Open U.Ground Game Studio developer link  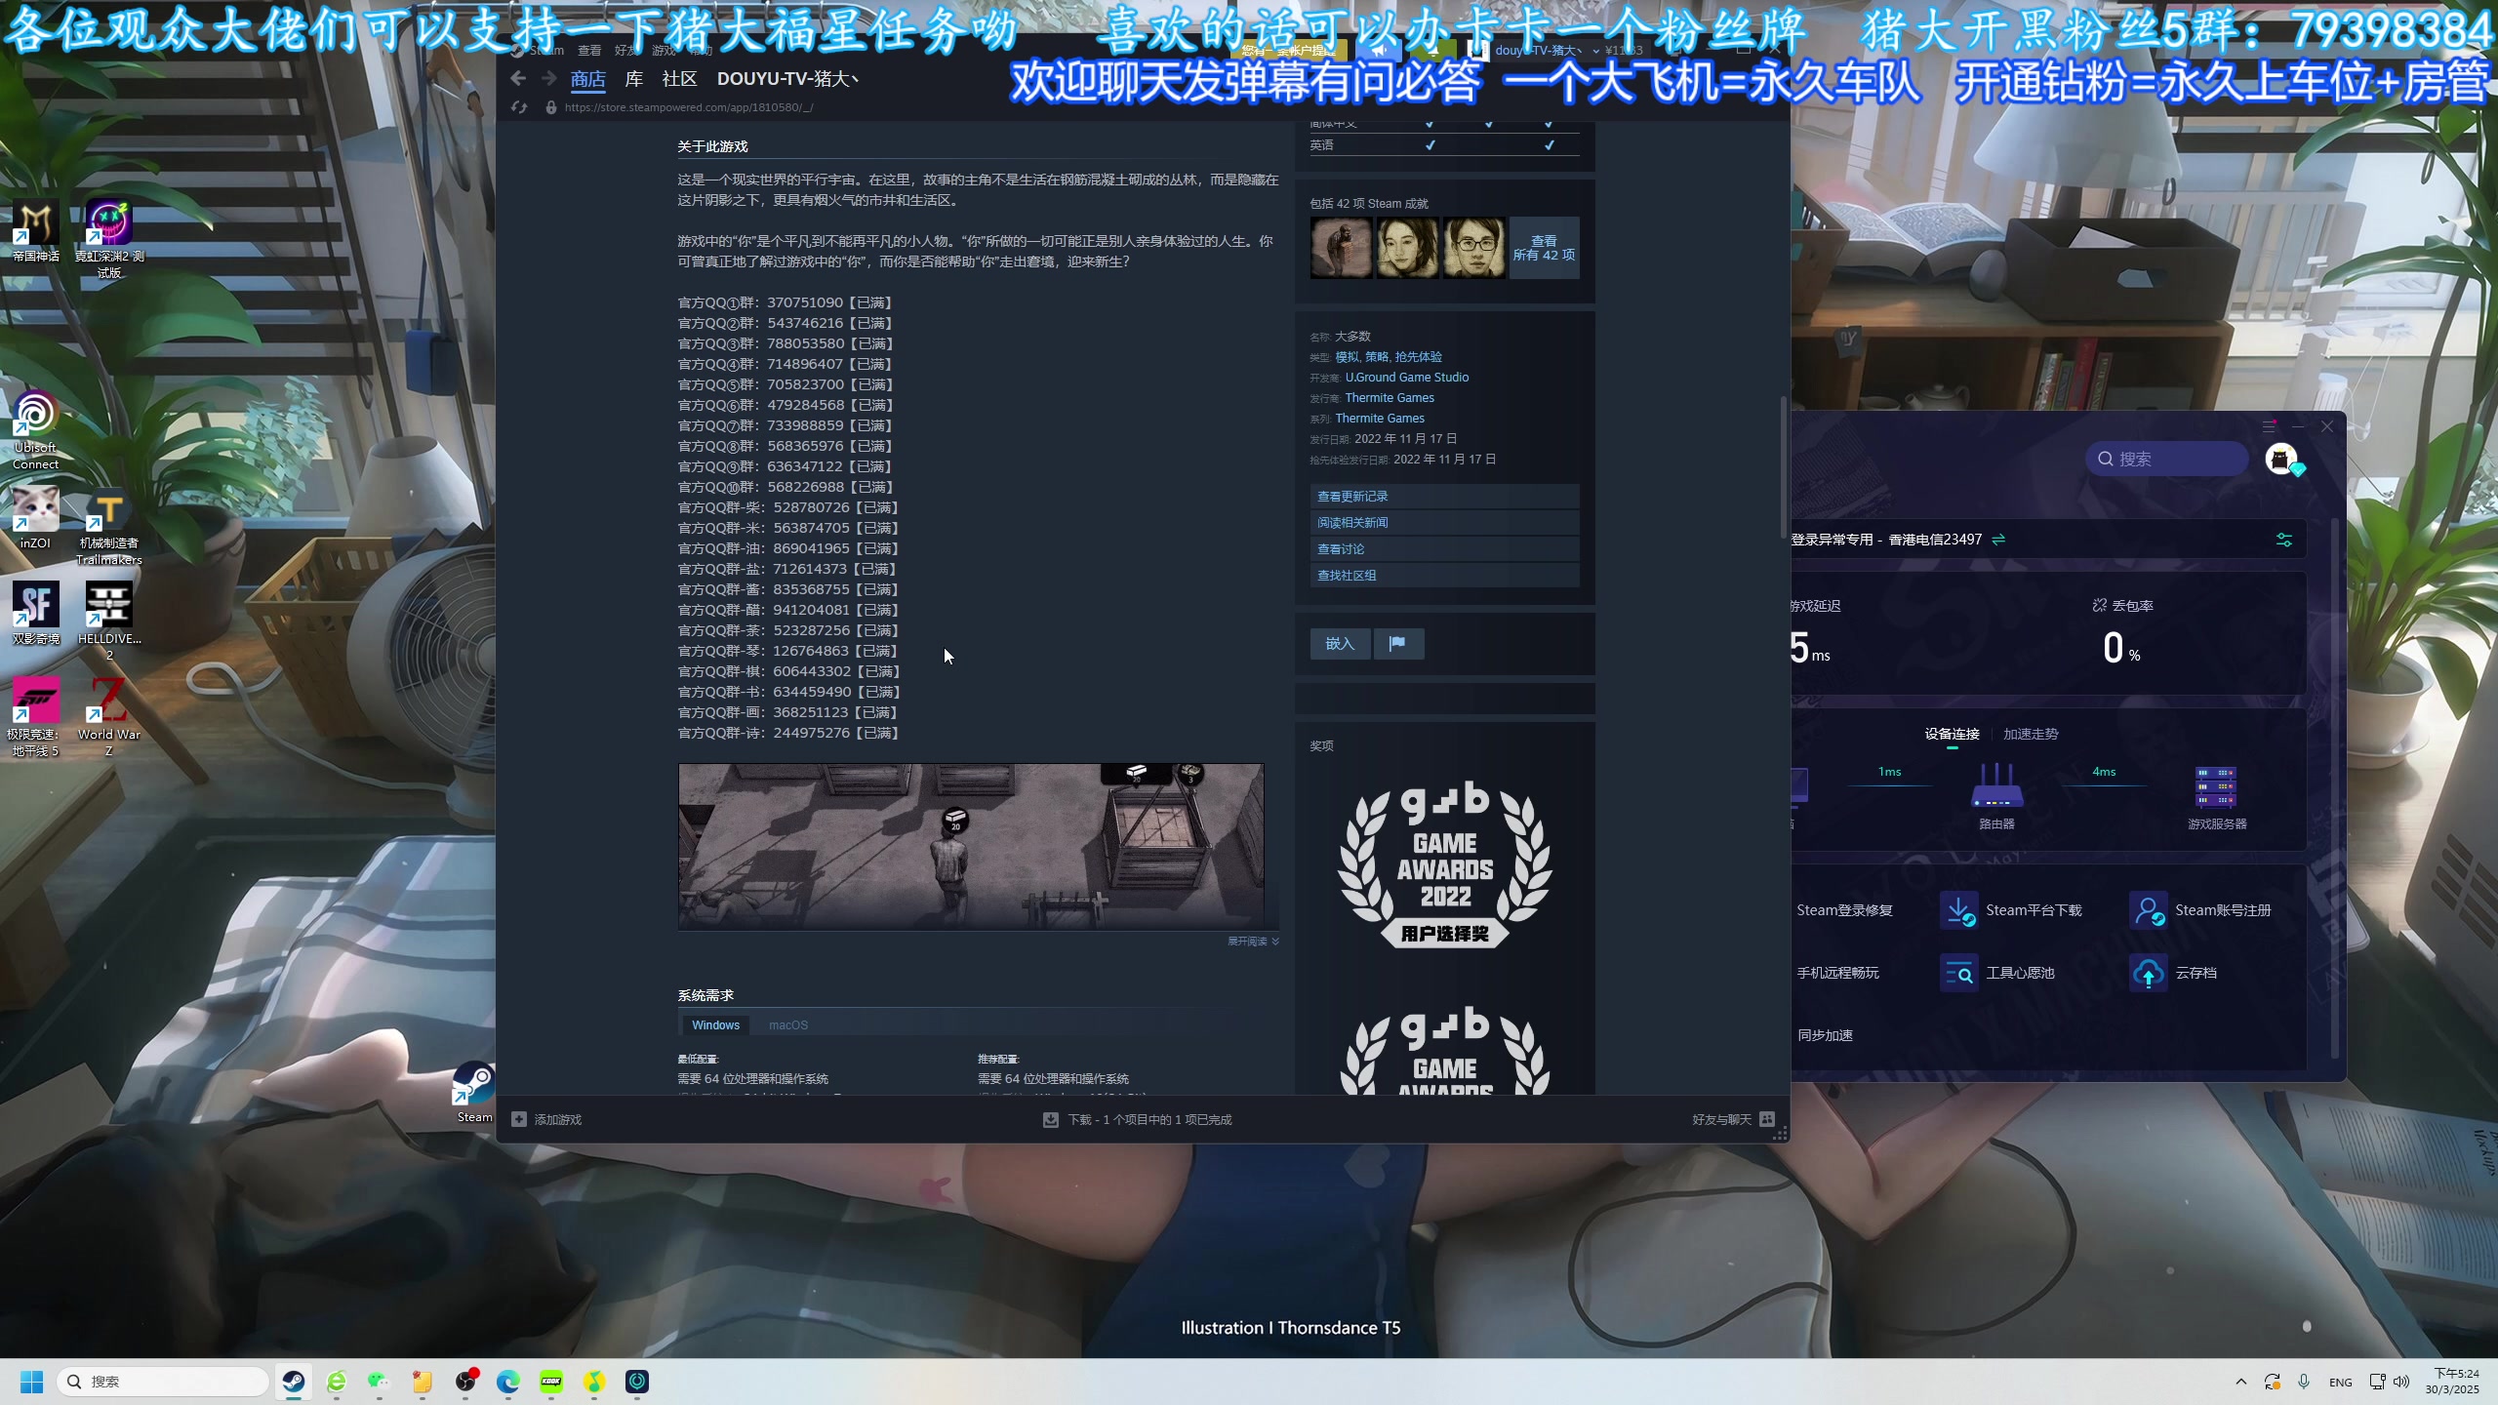coord(1406,378)
